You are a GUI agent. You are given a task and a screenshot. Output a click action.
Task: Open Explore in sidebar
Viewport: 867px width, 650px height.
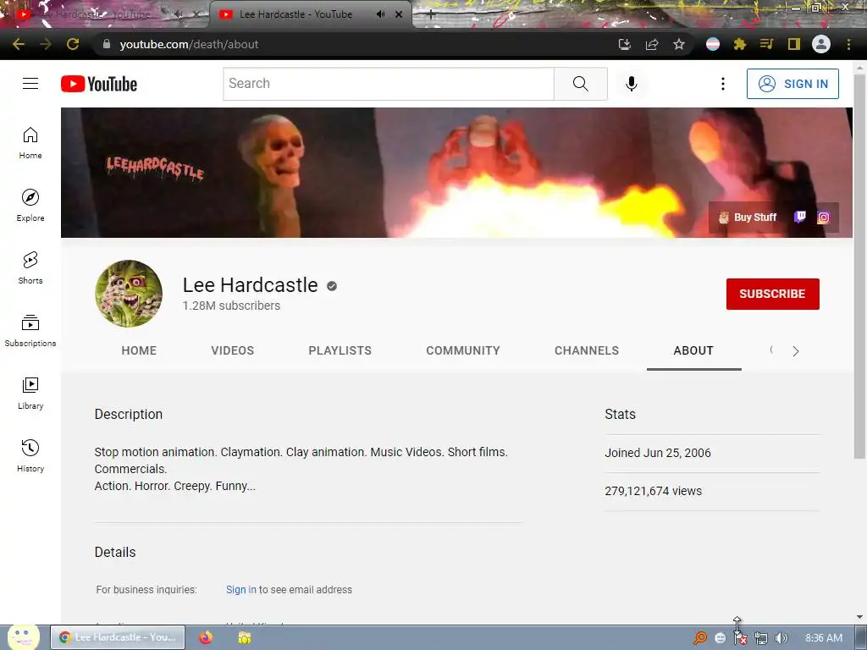click(30, 205)
